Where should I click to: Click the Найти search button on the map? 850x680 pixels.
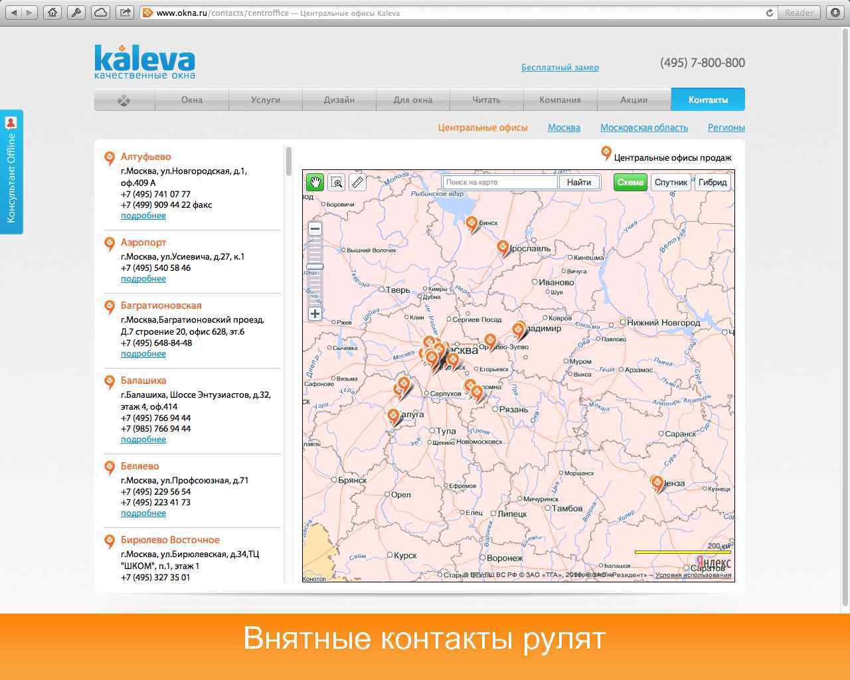tap(578, 182)
